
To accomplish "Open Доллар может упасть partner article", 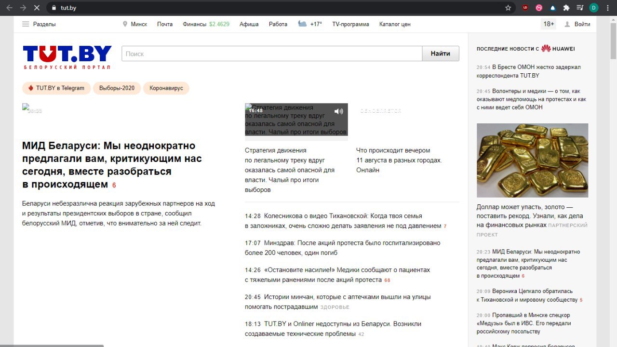I will tap(530, 216).
